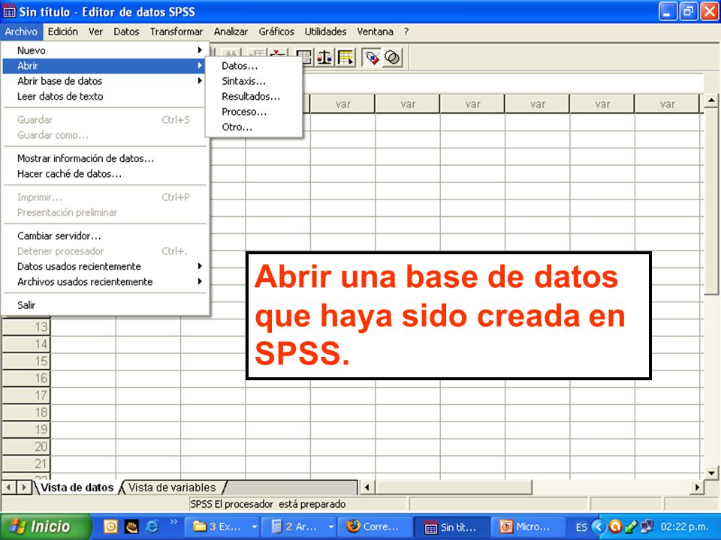Image resolution: width=721 pixels, height=540 pixels.
Task: Open the ? help menu
Action: (406, 31)
